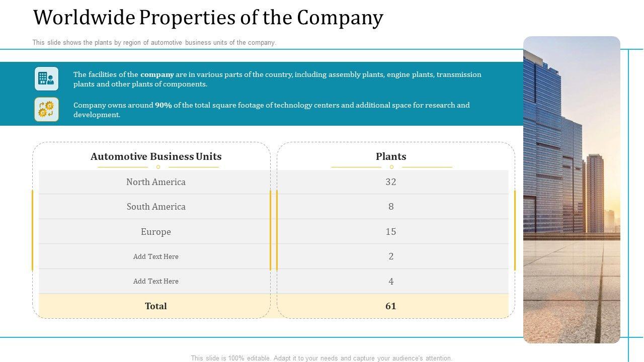The height and width of the screenshot is (362, 644).
Task: Select the Total row label
Action: [156, 306]
